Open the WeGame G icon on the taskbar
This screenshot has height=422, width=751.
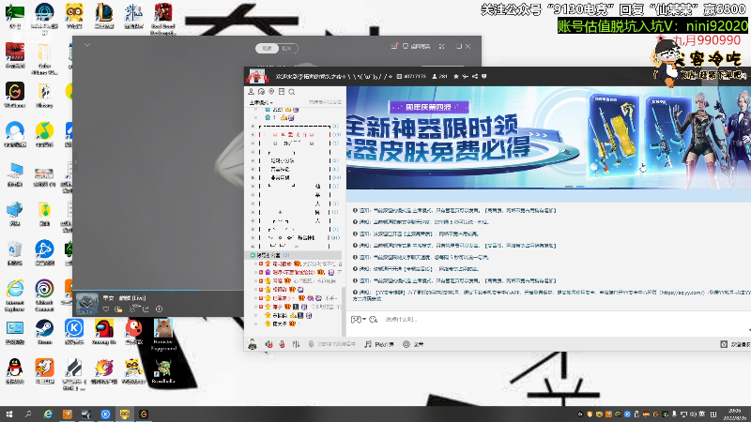pos(144,414)
